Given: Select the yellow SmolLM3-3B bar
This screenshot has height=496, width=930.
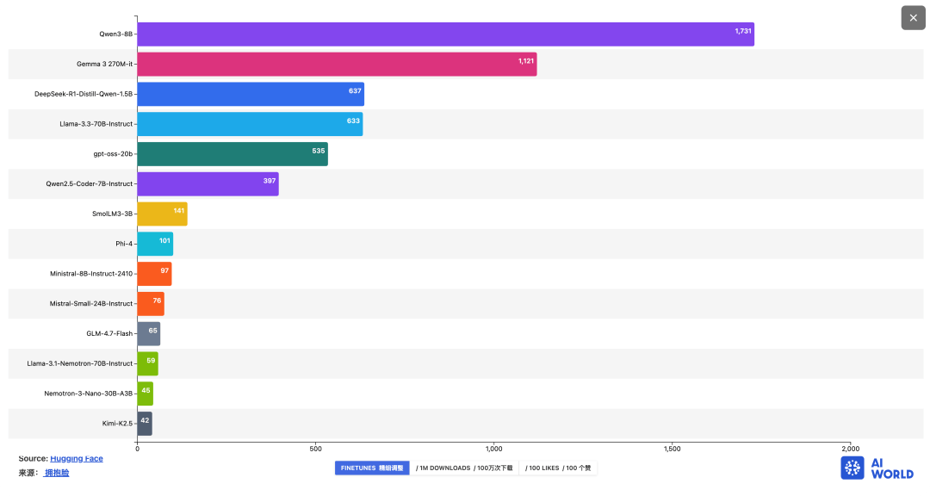Looking at the screenshot, I should (163, 214).
